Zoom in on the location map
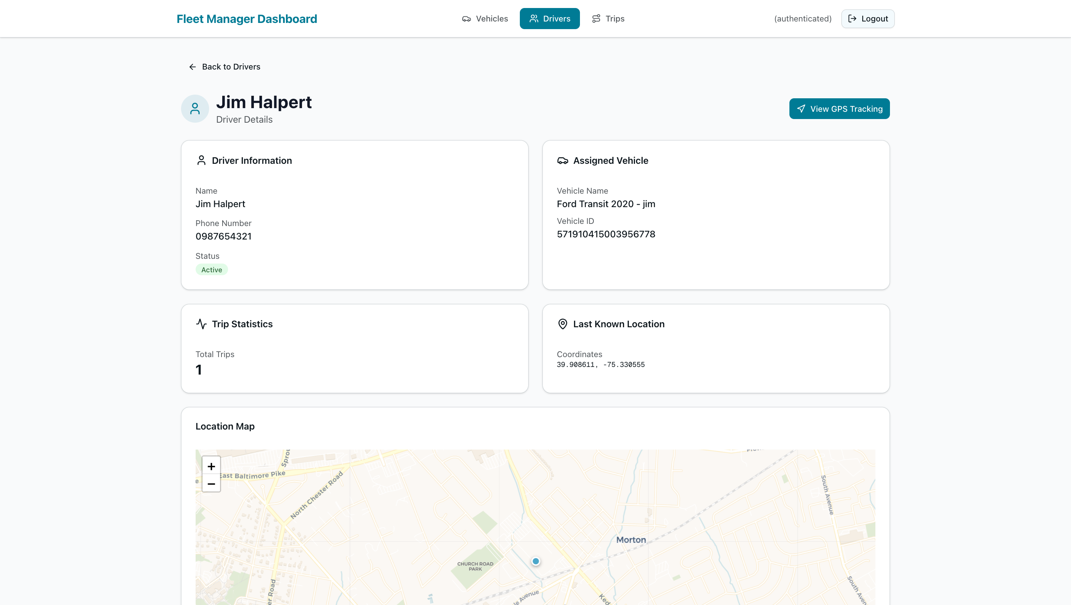 pyautogui.click(x=211, y=466)
